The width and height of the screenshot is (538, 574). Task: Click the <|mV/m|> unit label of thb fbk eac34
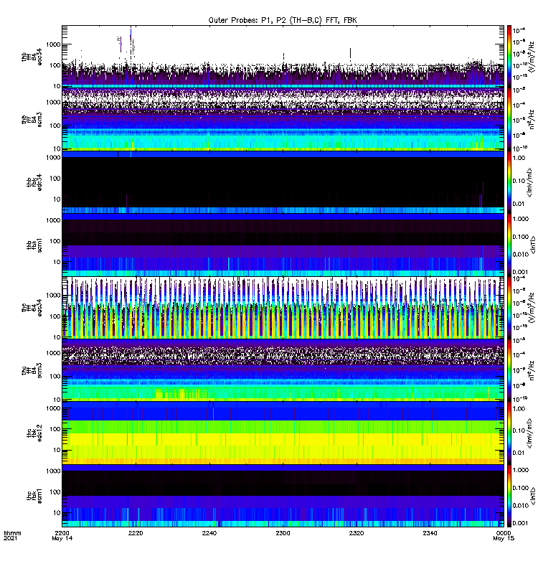tap(529, 182)
